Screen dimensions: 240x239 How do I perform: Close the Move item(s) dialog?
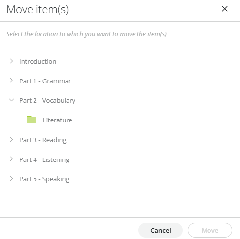(225, 9)
